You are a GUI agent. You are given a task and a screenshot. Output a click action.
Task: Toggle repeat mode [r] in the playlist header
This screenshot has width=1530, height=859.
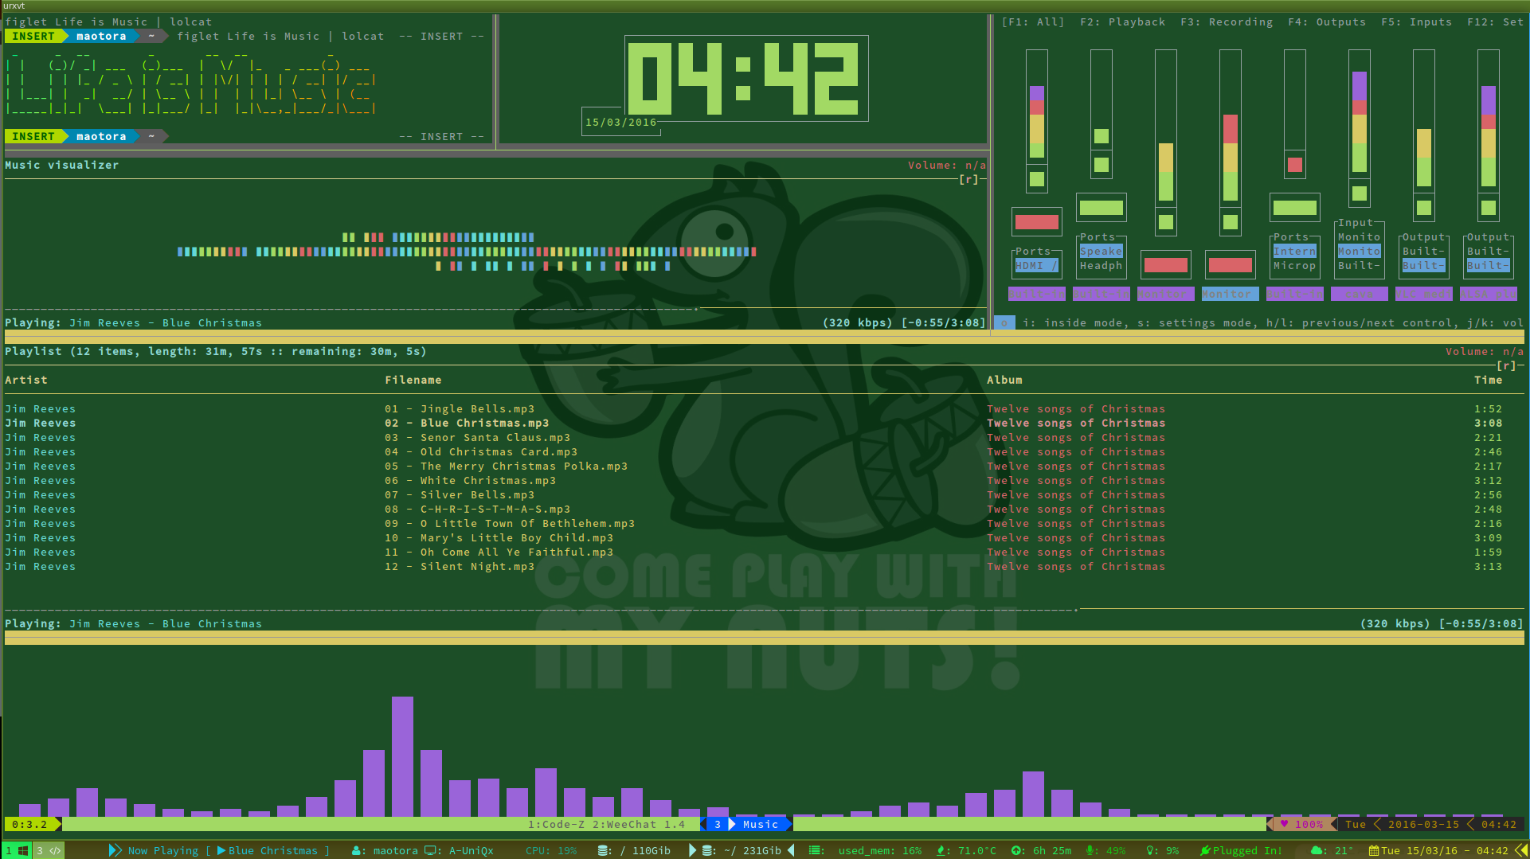click(x=1505, y=365)
